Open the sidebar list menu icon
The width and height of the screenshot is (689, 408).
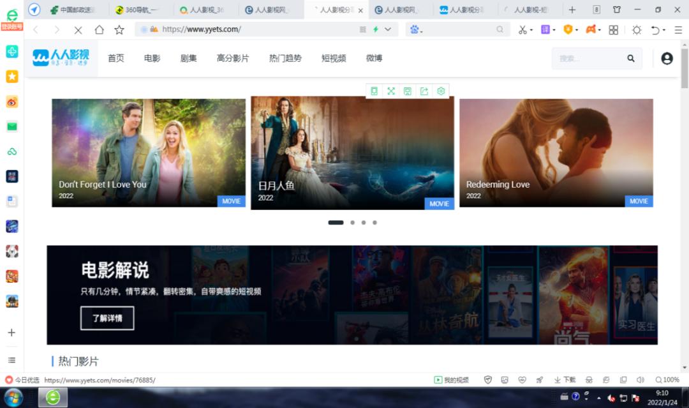[x=12, y=360]
